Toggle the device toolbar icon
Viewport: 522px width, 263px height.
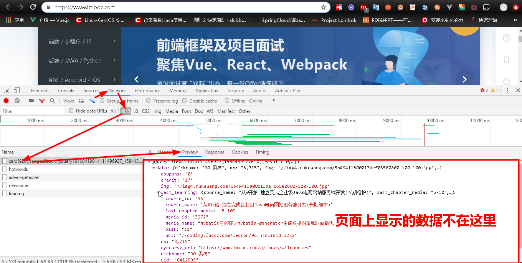click(17, 90)
